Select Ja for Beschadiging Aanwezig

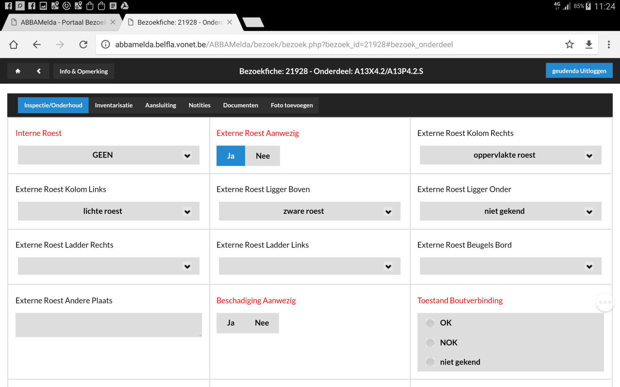[231, 323]
